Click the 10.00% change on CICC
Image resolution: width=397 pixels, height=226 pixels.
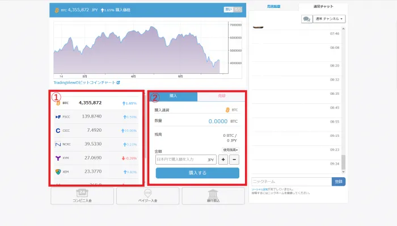pyautogui.click(x=129, y=131)
